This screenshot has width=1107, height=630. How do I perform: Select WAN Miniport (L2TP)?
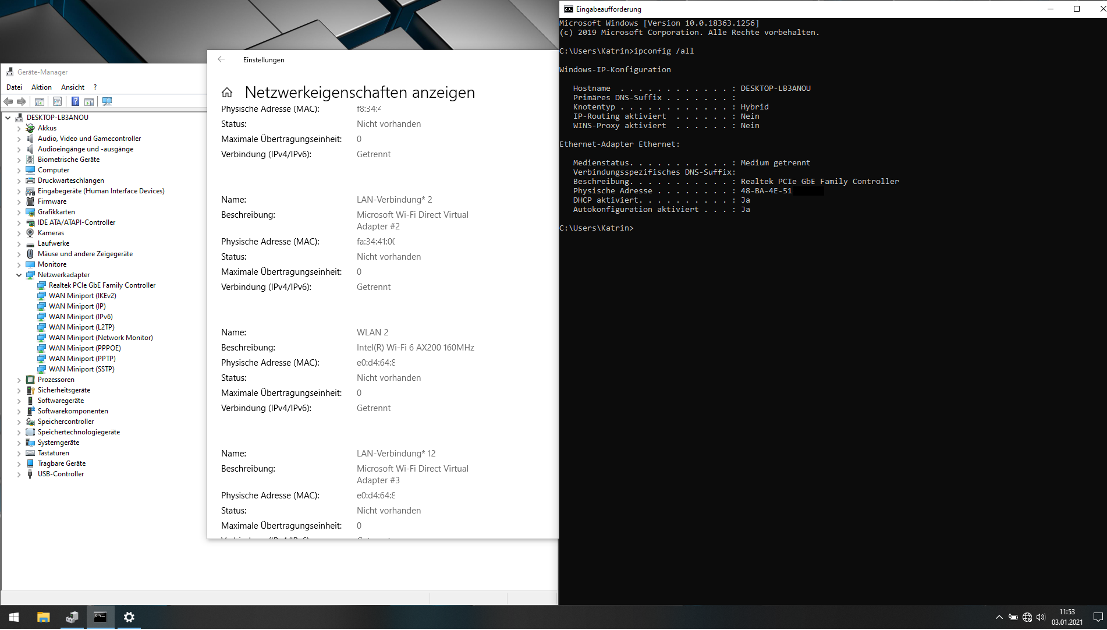pyautogui.click(x=81, y=327)
